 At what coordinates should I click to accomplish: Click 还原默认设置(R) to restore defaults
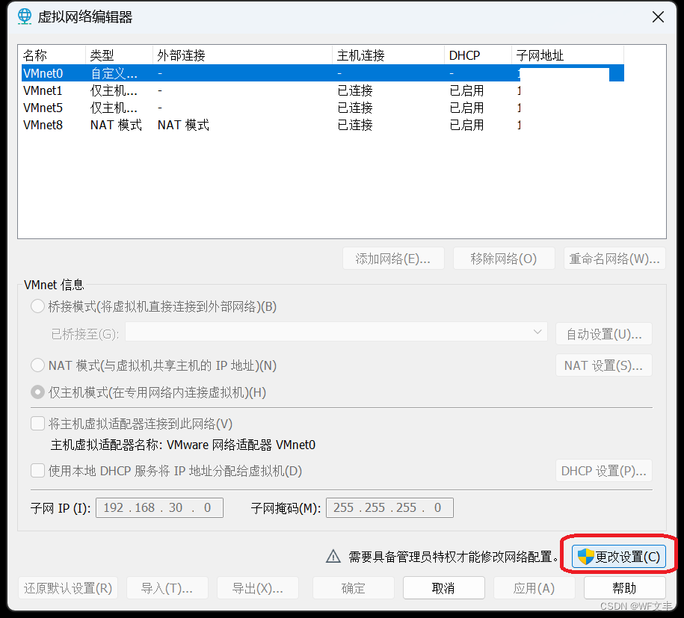tap(68, 587)
